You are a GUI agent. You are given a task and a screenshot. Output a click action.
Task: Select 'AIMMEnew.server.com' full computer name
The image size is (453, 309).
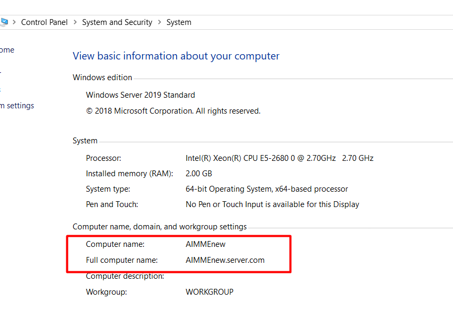pos(225,260)
